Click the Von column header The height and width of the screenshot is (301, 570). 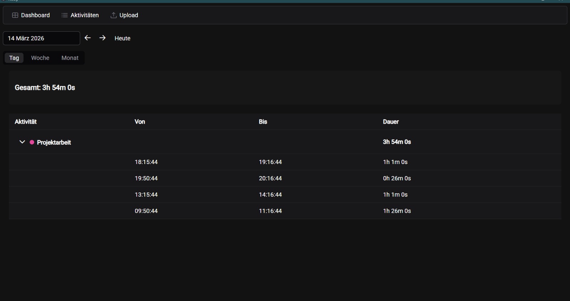coord(140,122)
